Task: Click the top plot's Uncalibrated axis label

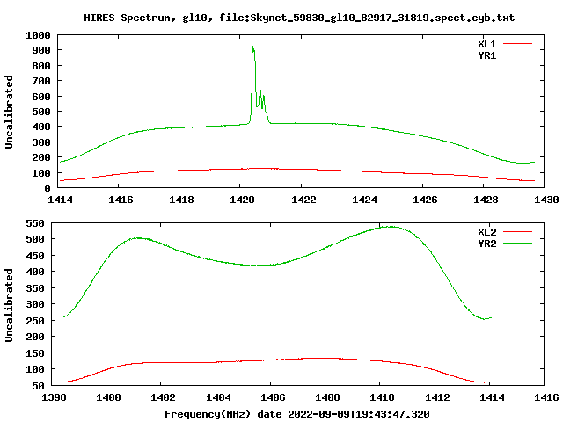Action: (9, 112)
